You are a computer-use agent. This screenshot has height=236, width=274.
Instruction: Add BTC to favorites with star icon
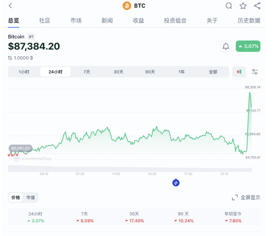tap(243, 6)
